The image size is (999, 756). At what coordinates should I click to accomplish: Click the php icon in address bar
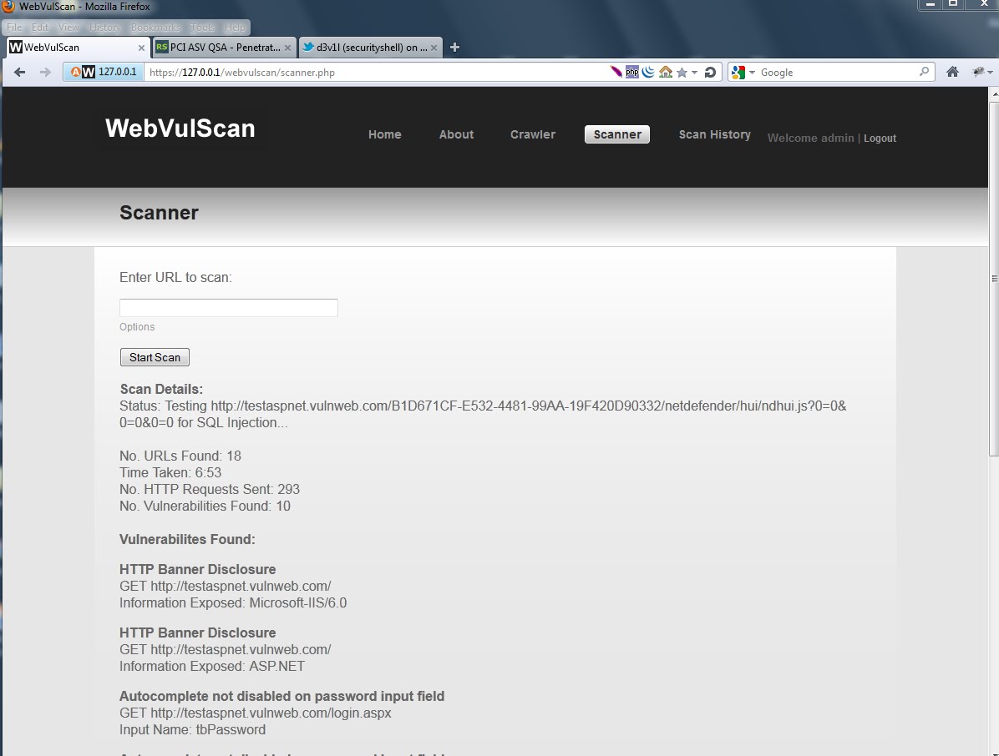(x=632, y=72)
